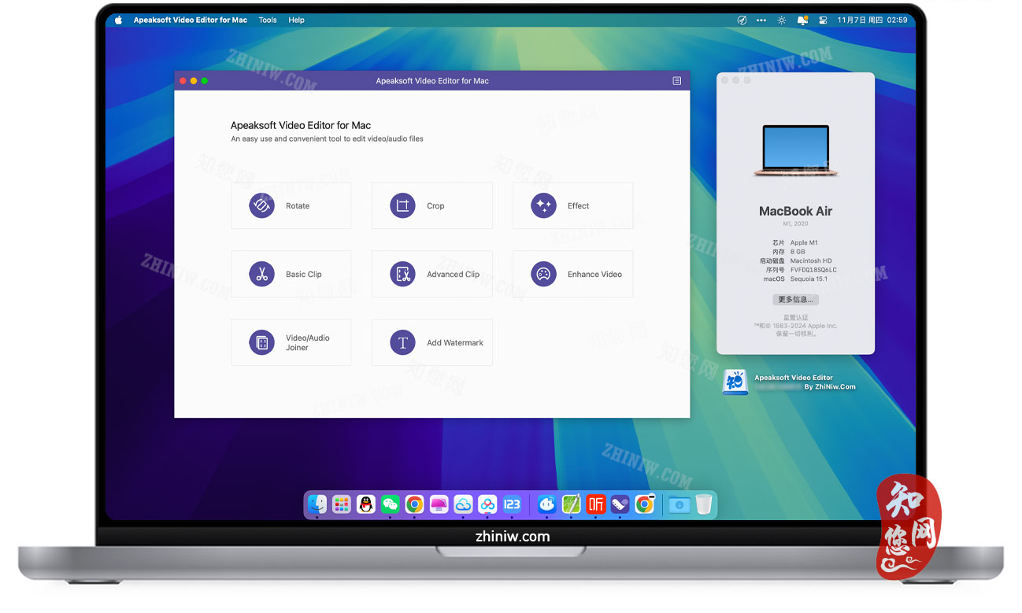The image size is (1022, 613).
Task: Open the Trash in the dock
Action: (x=703, y=504)
